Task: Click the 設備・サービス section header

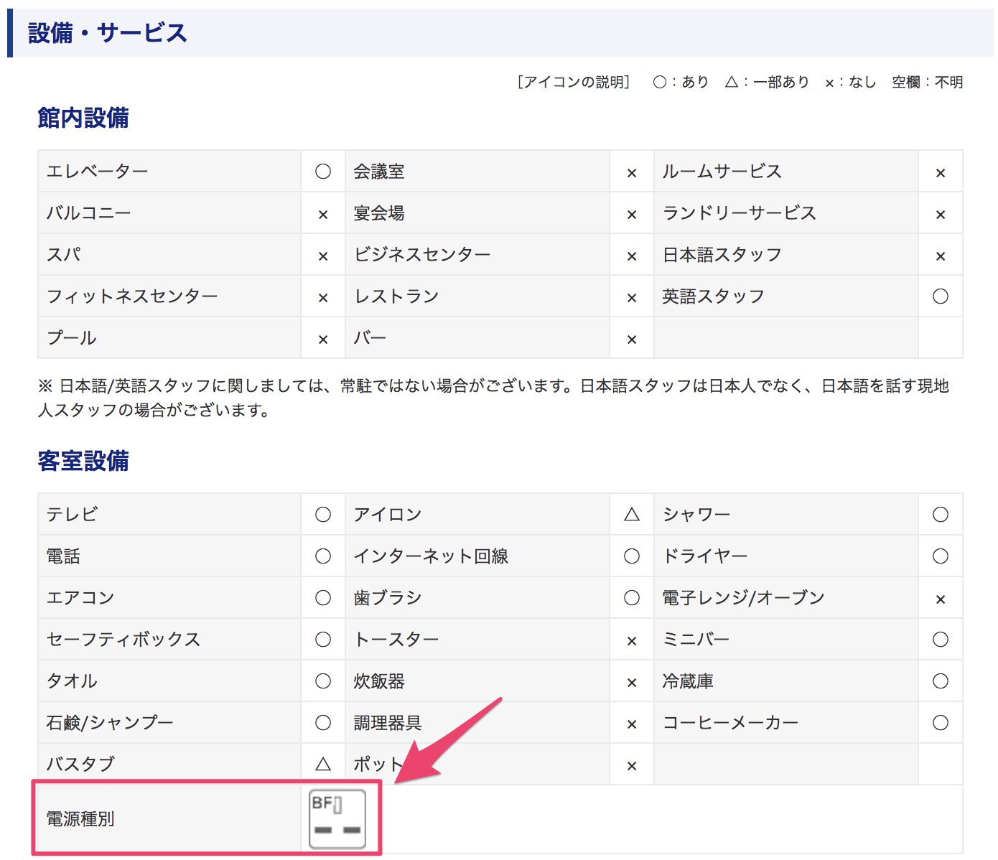Action: 108,33
